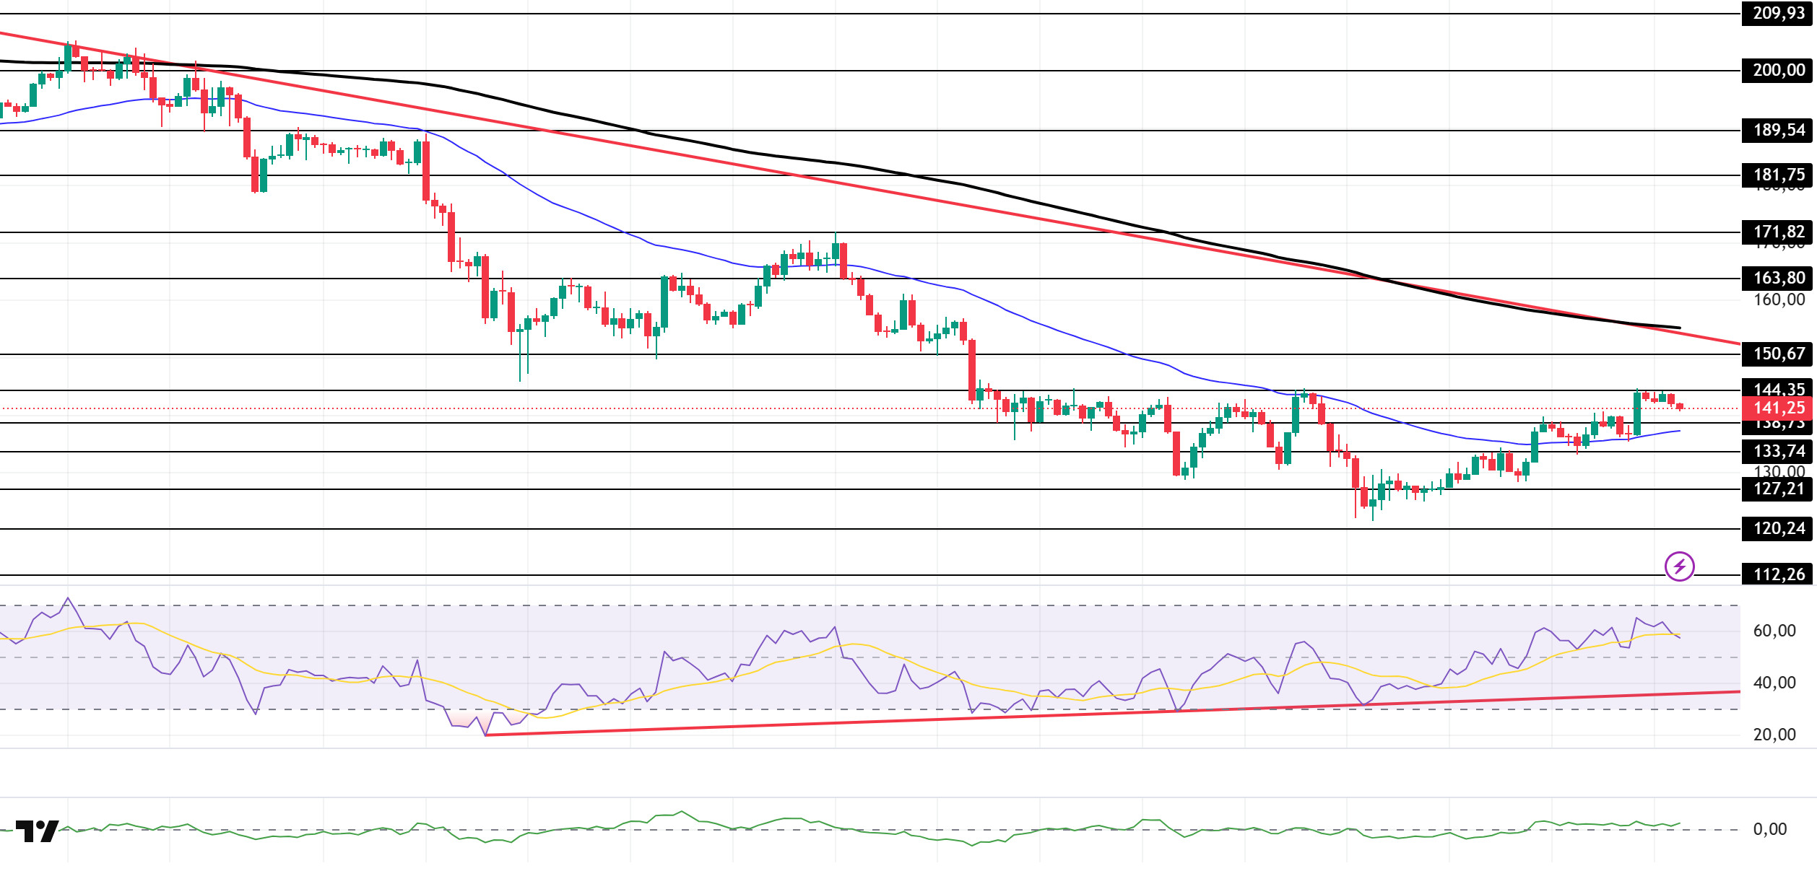
Task: Click the 189,54 horizontal level label
Action: tap(1778, 131)
